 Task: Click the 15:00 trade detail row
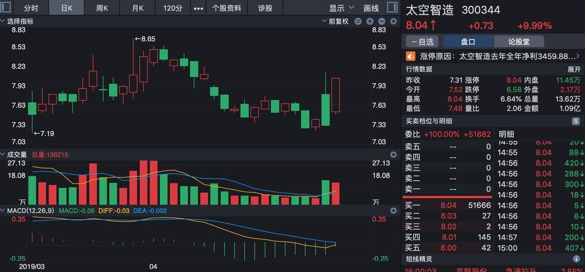(540, 248)
